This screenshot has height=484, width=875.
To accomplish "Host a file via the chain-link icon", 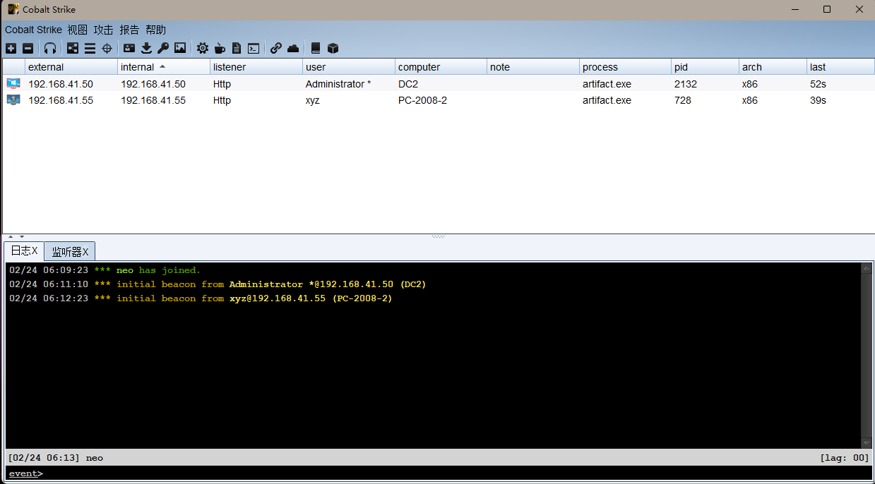I will (276, 48).
